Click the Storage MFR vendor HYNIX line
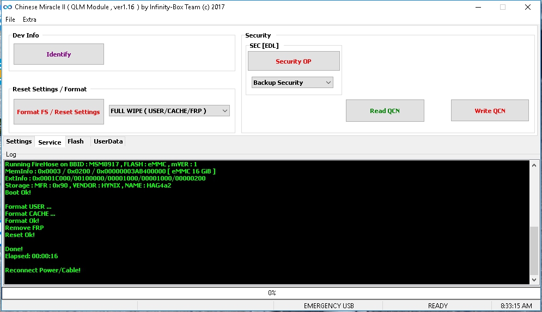The image size is (542, 312). pos(88,185)
